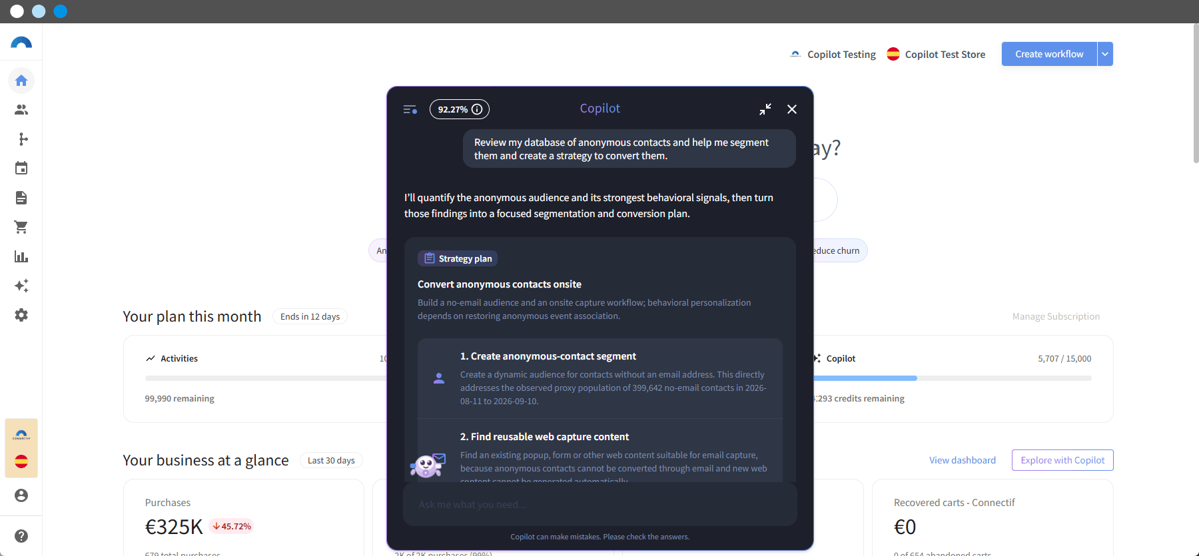This screenshot has height=556, width=1199.
Task: Open the Home page from the sidebar
Action: pos(21,81)
